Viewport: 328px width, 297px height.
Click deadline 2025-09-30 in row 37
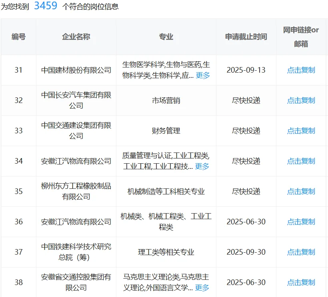[246, 252]
